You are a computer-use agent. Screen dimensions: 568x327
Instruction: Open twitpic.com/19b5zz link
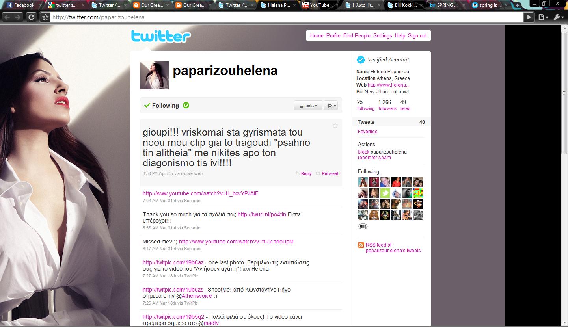click(x=173, y=290)
